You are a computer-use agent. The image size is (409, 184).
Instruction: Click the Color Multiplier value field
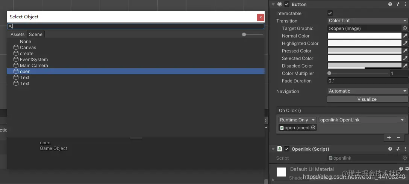[x=399, y=73]
